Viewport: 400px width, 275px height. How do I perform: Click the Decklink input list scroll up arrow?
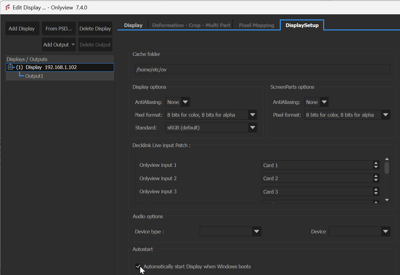pos(387,159)
